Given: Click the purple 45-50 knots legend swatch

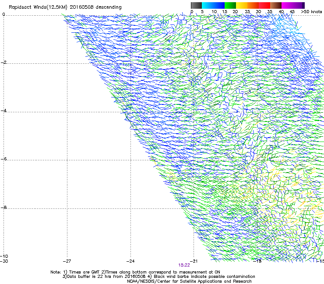Looking at the screenshot, I should click(299, 5).
